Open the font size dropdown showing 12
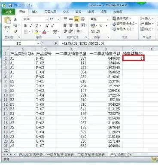158x165 pixels. click(x=58, y=19)
